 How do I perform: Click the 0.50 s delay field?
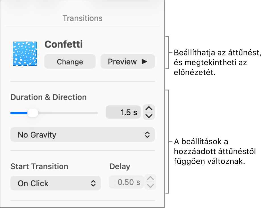[x=126, y=182]
